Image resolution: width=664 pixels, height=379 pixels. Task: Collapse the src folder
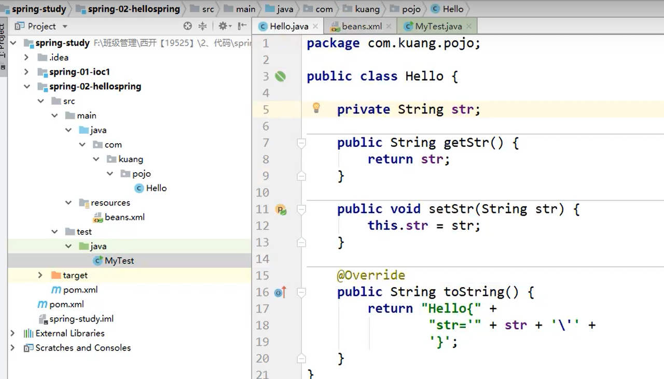pos(40,101)
